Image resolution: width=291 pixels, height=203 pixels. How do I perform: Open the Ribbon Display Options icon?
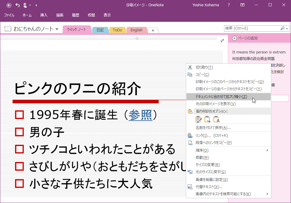[x=242, y=5]
